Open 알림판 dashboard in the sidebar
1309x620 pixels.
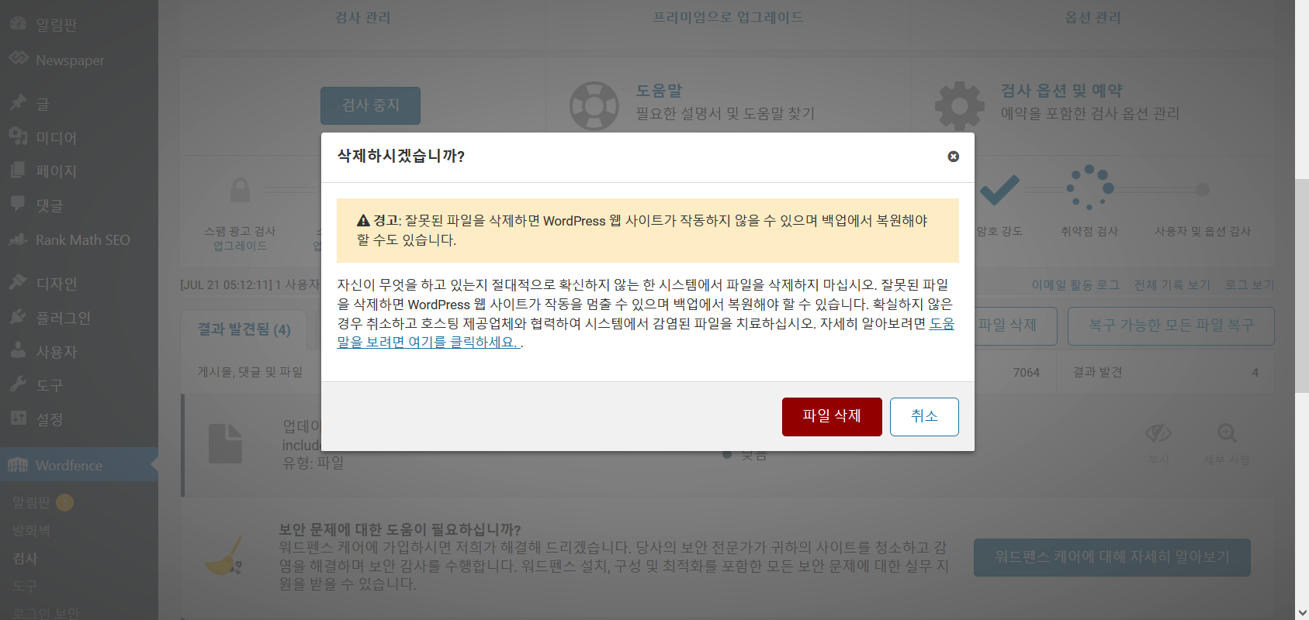pos(56,25)
